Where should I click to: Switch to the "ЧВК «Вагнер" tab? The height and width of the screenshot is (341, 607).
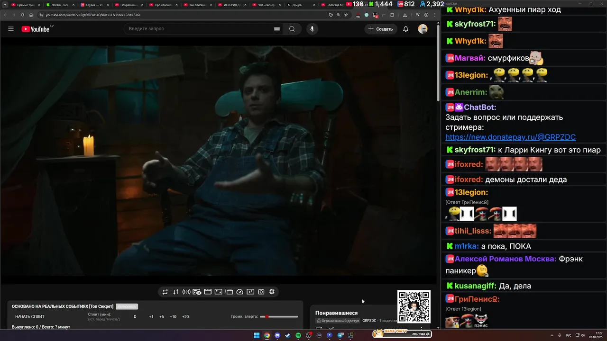point(266,5)
